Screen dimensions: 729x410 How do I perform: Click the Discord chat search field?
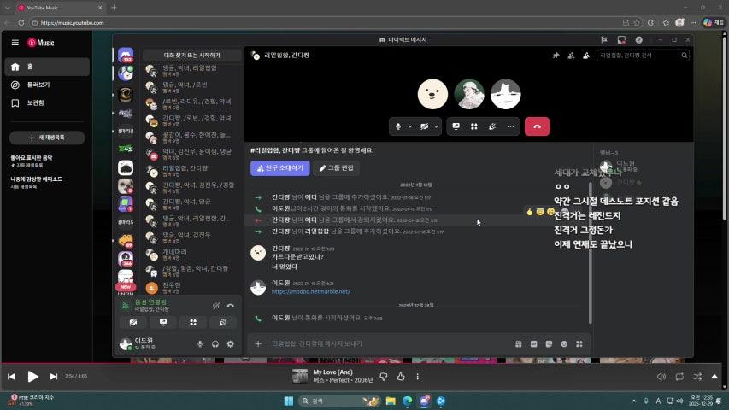coord(643,56)
